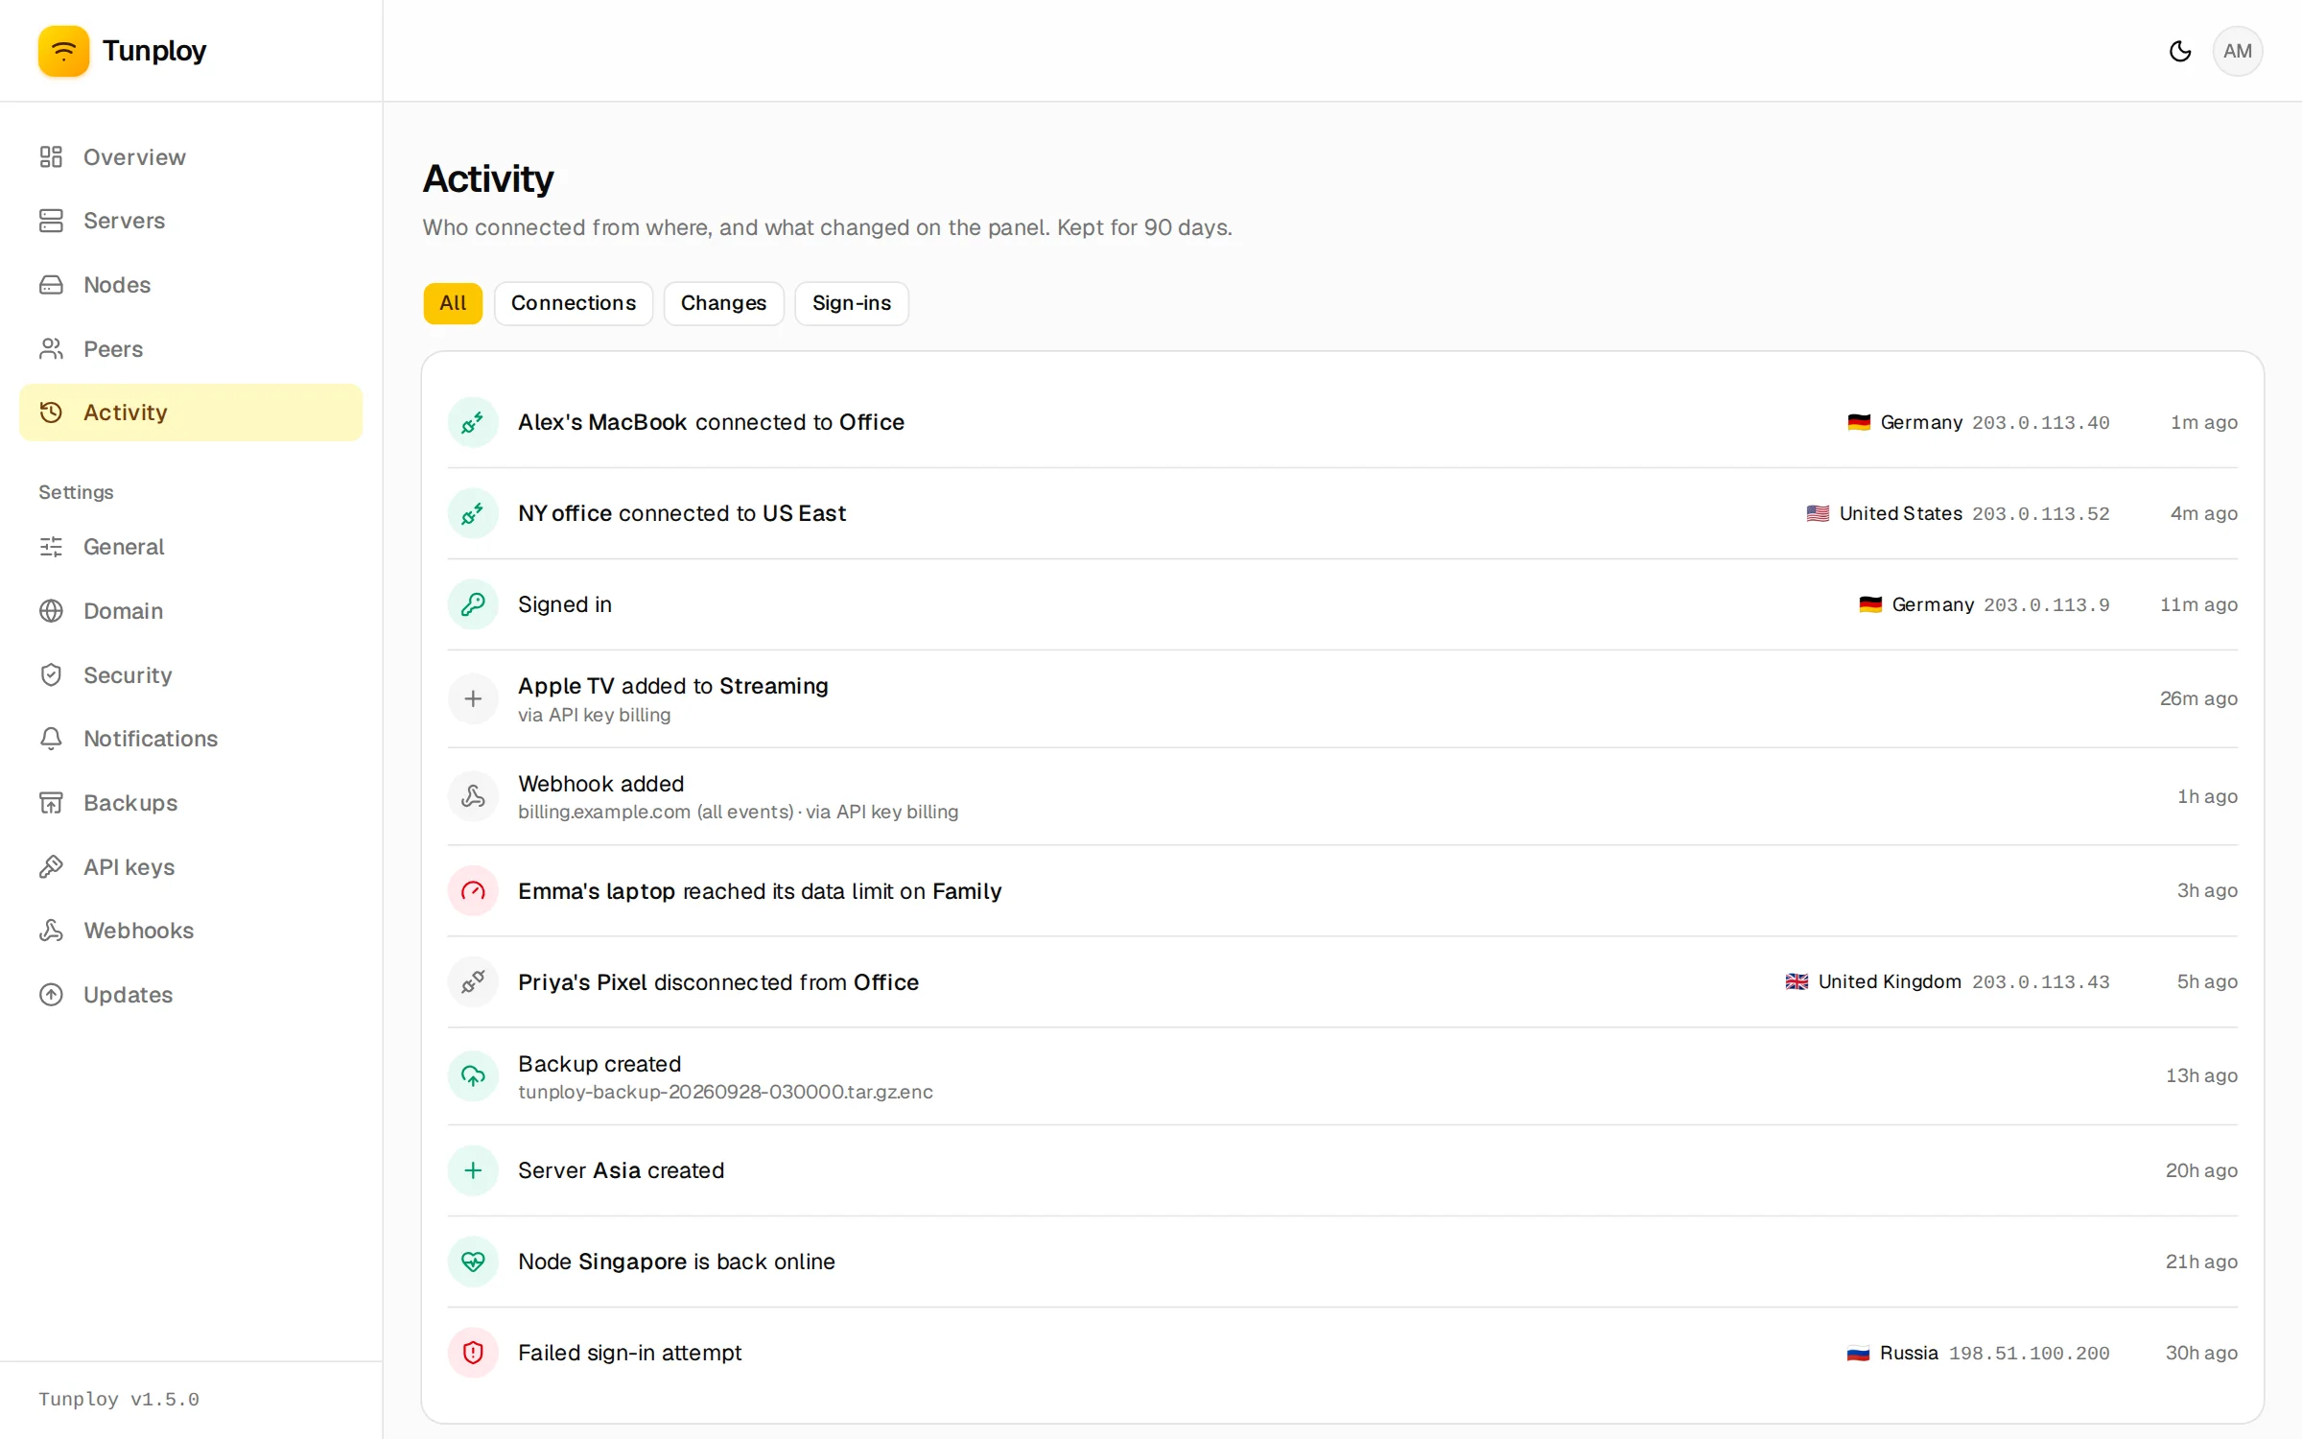The image size is (2302, 1439).
Task: Open Nodes via its sidebar icon
Action: 51,285
